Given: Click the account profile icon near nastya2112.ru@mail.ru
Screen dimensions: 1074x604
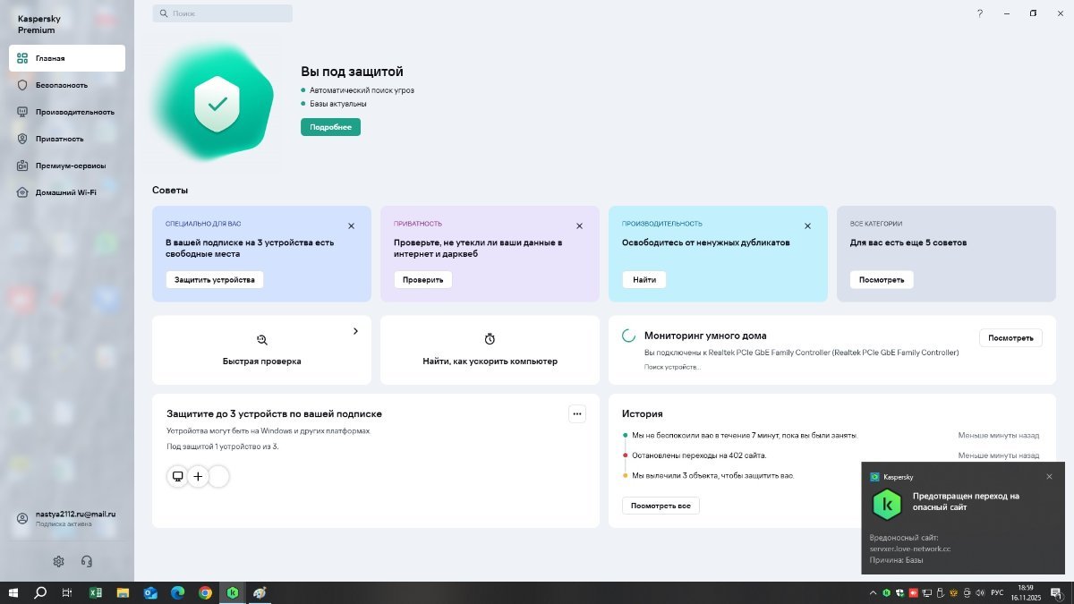Looking at the screenshot, I should pyautogui.click(x=22, y=519).
